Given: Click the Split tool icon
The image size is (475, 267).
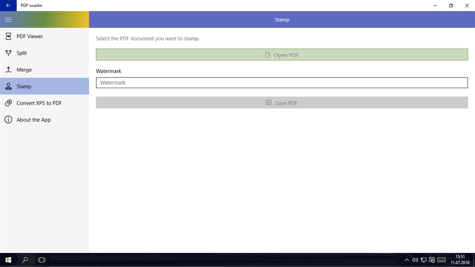Looking at the screenshot, I should 8,53.
